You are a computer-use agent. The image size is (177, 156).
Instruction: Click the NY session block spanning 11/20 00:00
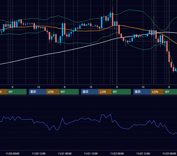tap(17, 92)
